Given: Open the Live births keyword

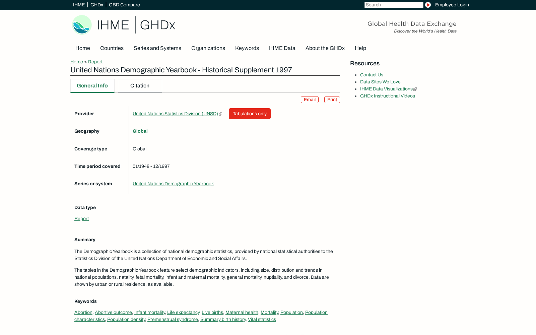Looking at the screenshot, I should pyautogui.click(x=212, y=313).
